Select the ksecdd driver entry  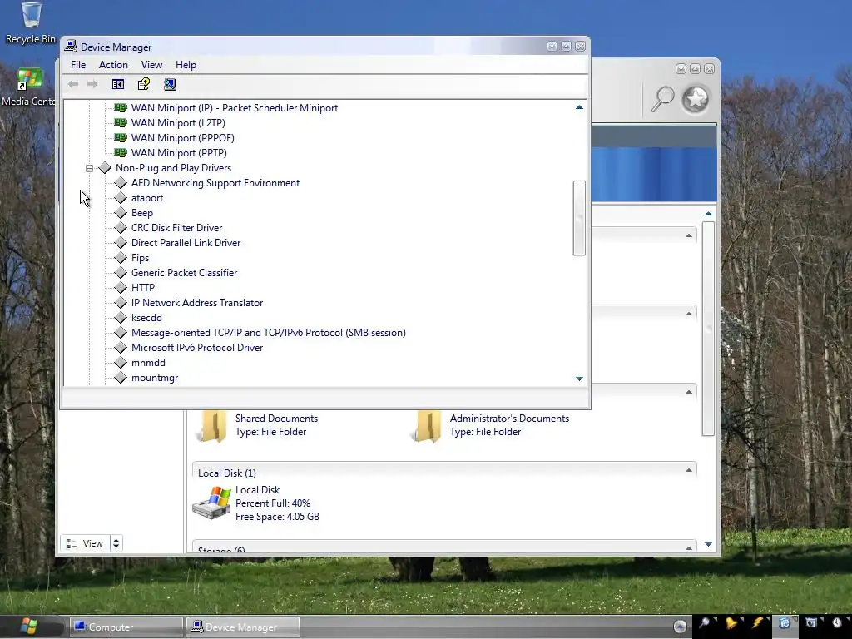coord(146,317)
